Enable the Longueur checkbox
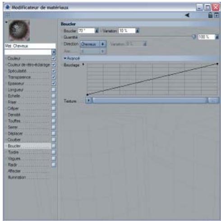Viewport: 221px width, 221px height. (x=54, y=90)
